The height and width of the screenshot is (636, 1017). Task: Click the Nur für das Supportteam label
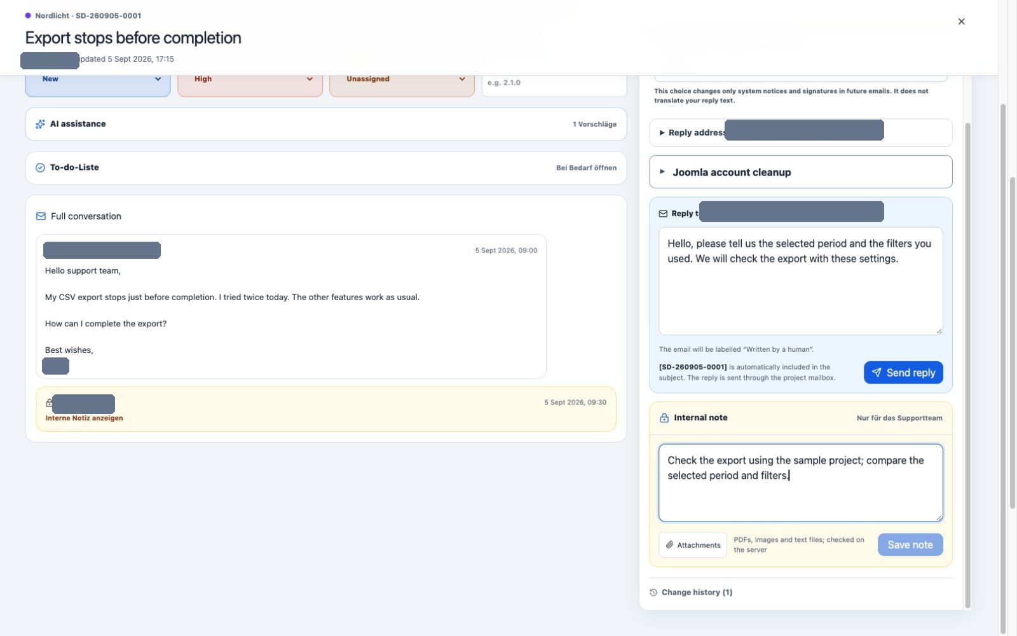click(x=899, y=418)
